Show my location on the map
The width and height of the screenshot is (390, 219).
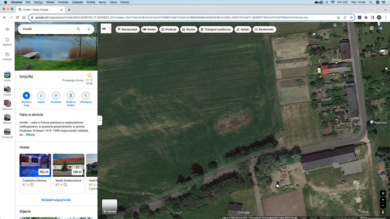(x=383, y=193)
